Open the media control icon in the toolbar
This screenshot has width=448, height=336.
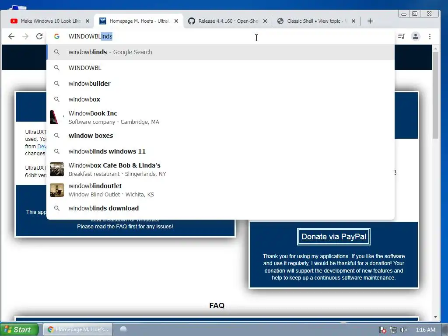402,36
